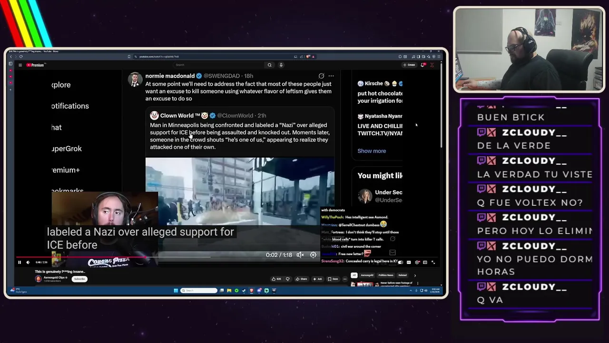Select SuperGrok in the X sidebar

tap(67, 149)
